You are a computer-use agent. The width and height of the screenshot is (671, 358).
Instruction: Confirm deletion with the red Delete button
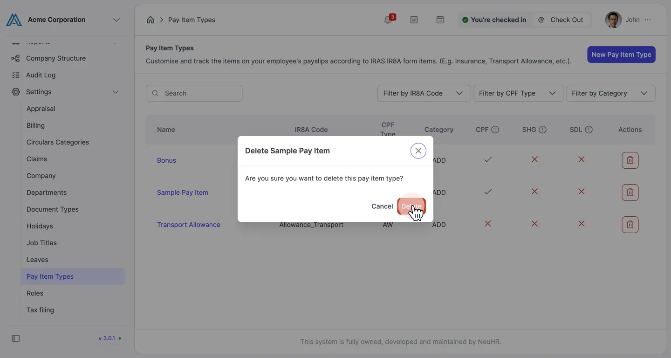411,206
